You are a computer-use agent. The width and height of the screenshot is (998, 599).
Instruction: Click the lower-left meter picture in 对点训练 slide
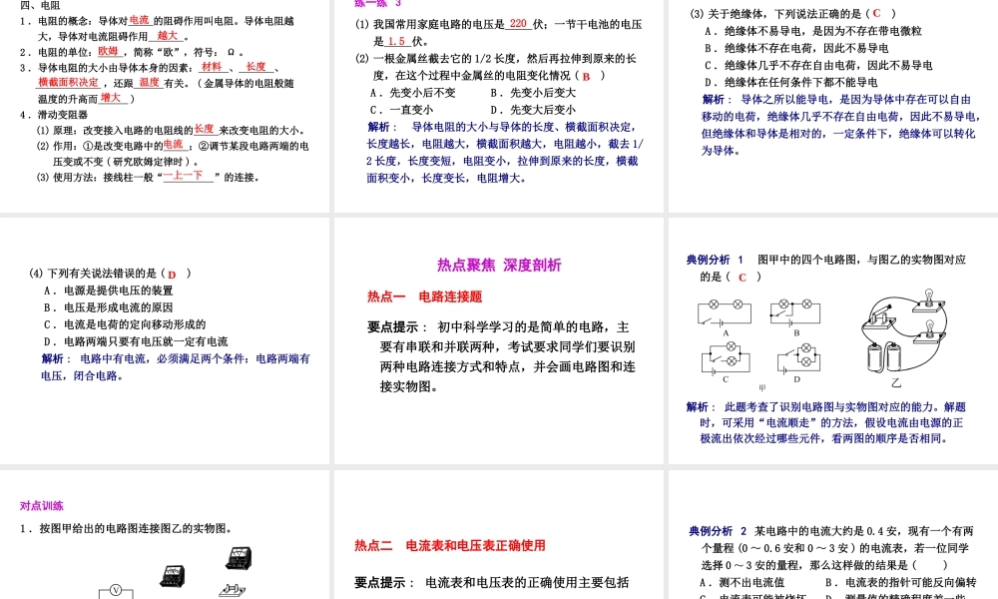(172, 576)
